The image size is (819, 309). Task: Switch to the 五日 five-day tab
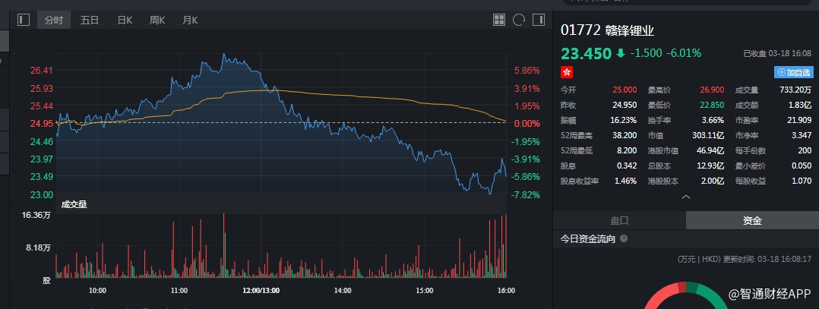(90, 20)
